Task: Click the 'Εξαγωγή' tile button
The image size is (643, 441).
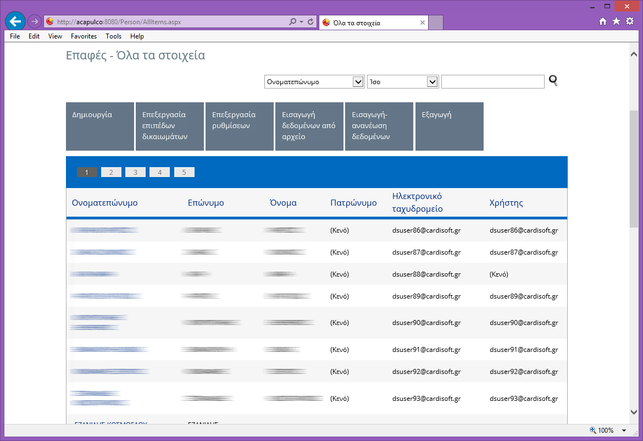Action: pyautogui.click(x=450, y=126)
